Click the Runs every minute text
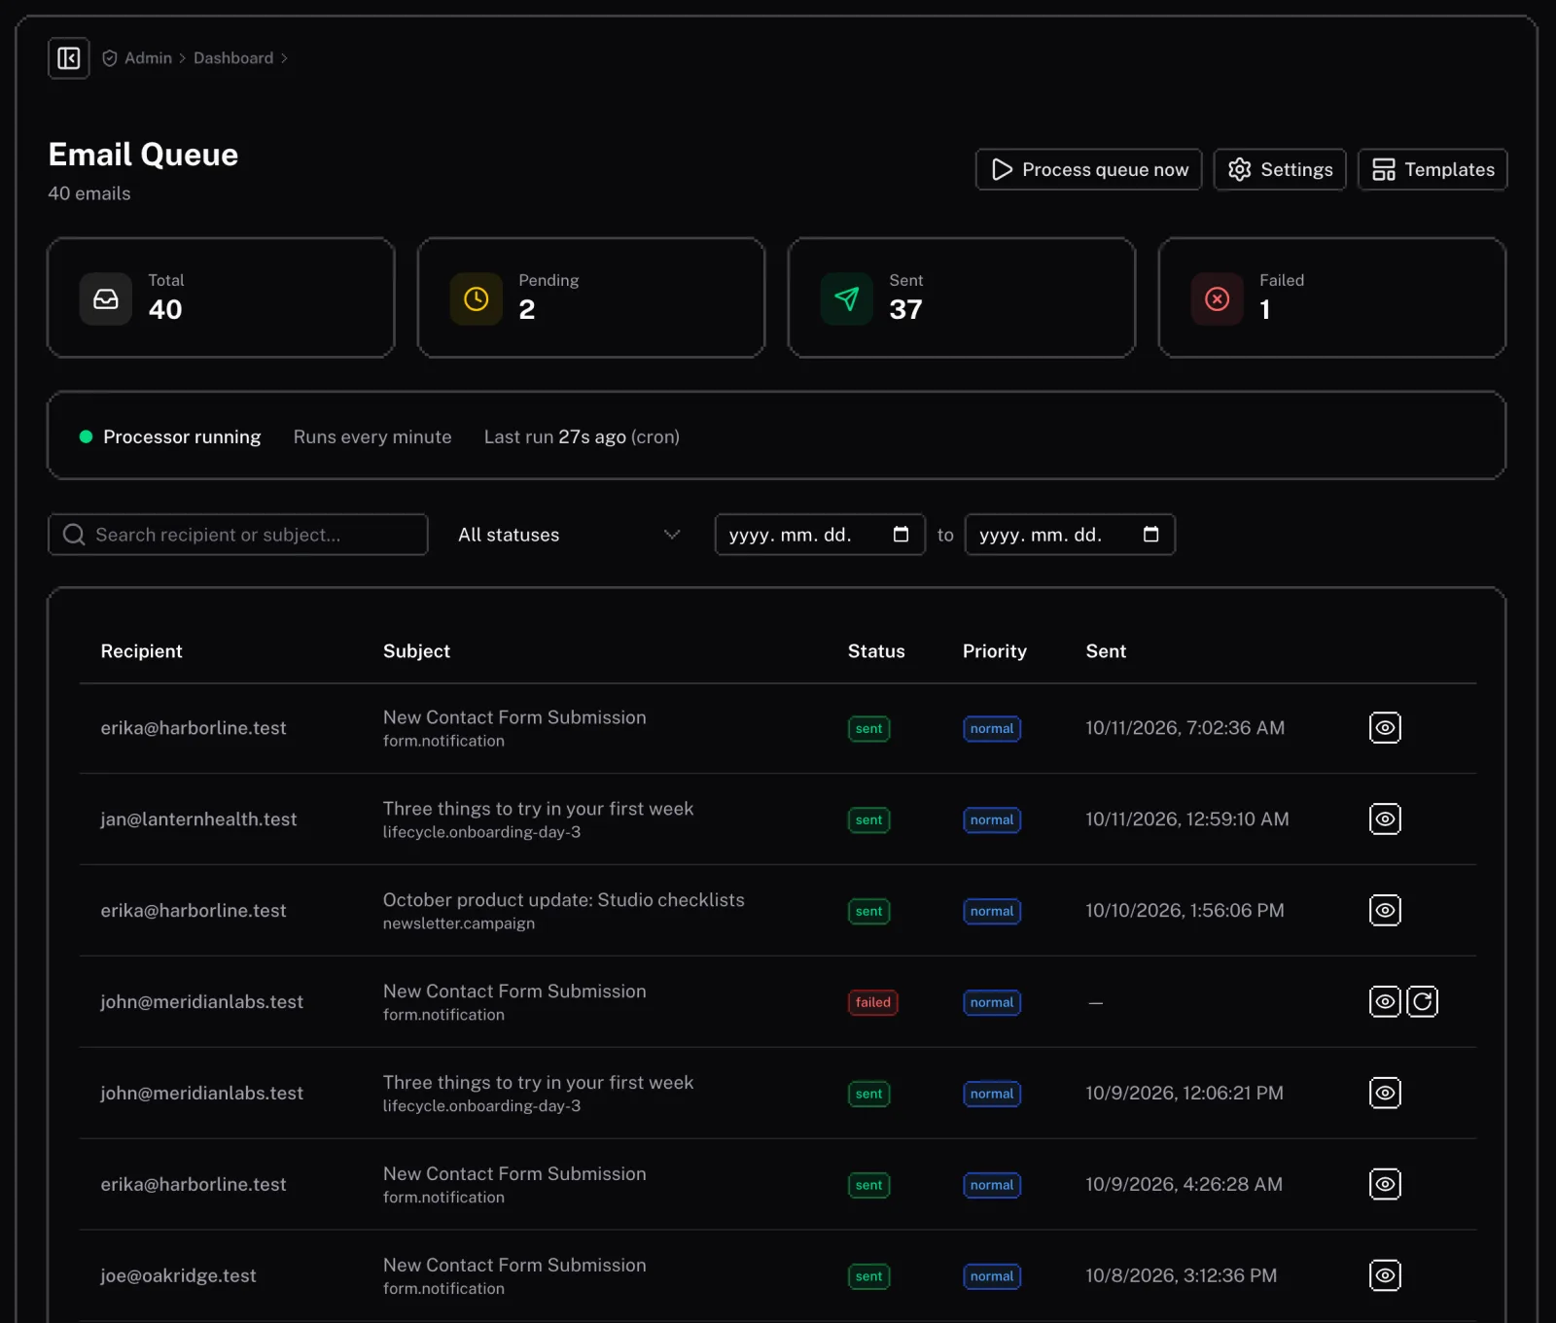This screenshot has height=1323, width=1556. coord(372,437)
